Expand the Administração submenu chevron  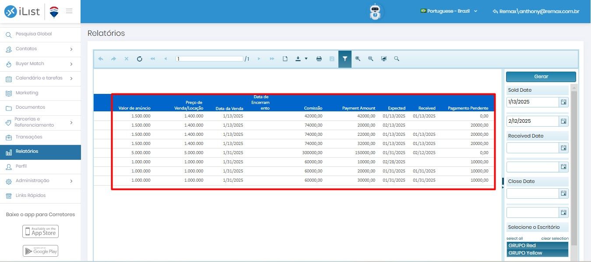tap(71, 181)
